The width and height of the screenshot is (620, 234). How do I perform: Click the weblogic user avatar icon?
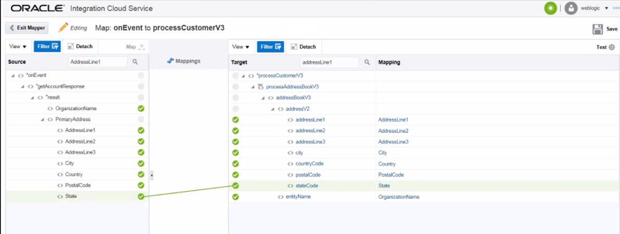pyautogui.click(x=571, y=8)
